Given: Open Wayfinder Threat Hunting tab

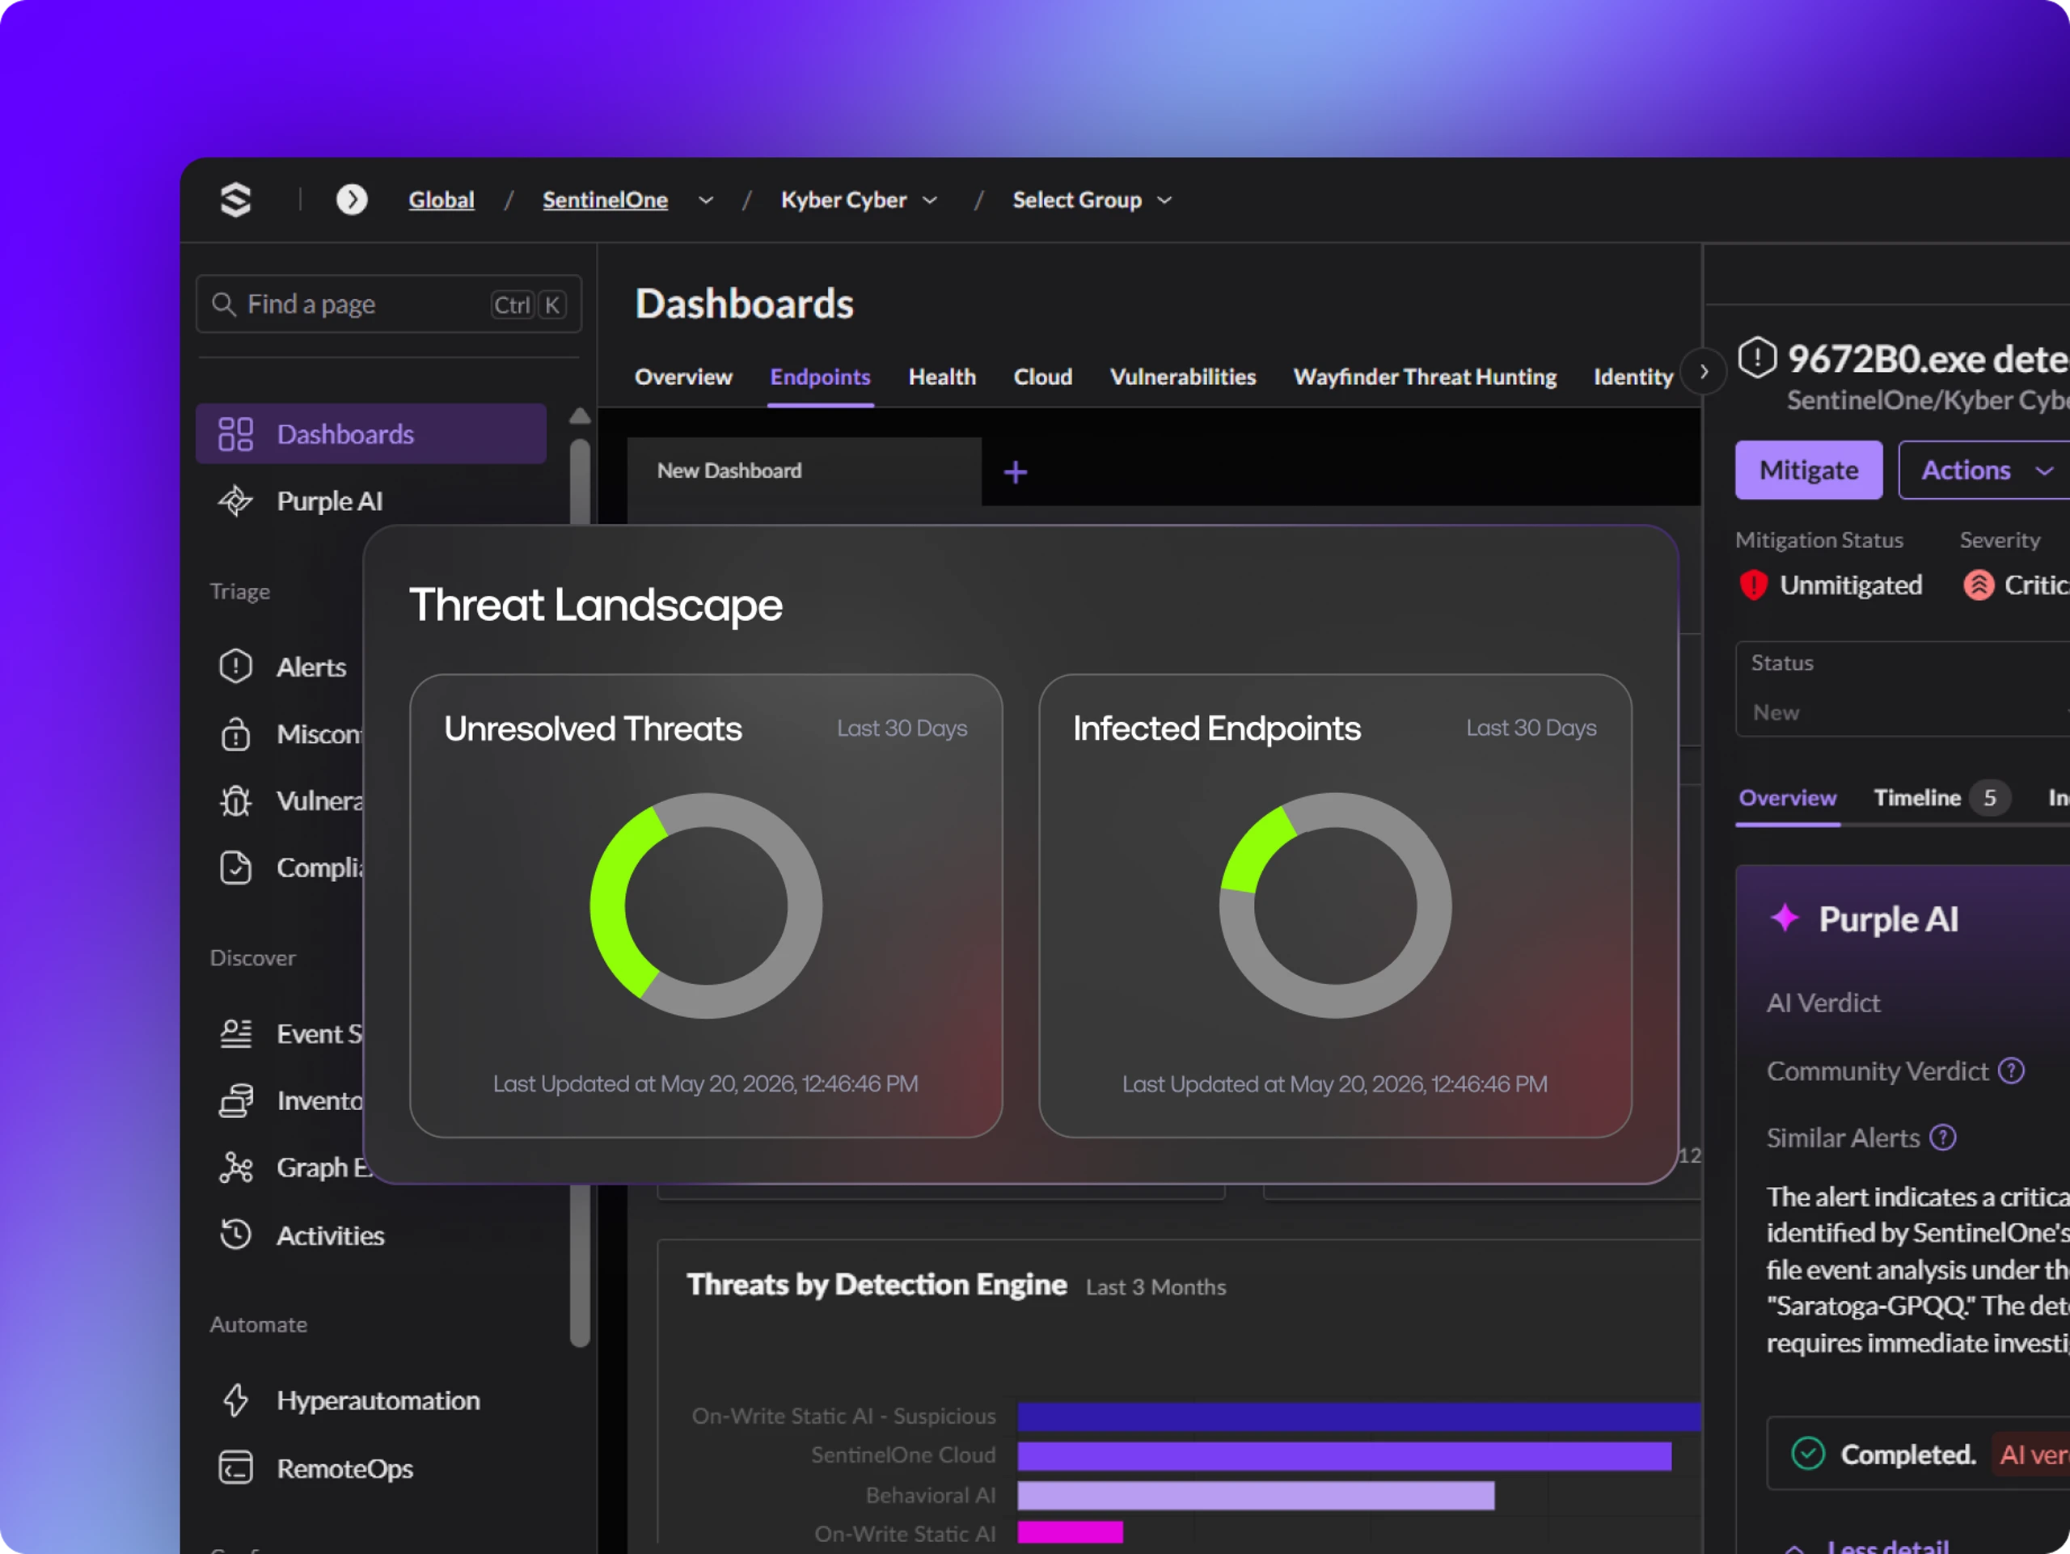Looking at the screenshot, I should pyautogui.click(x=1424, y=377).
